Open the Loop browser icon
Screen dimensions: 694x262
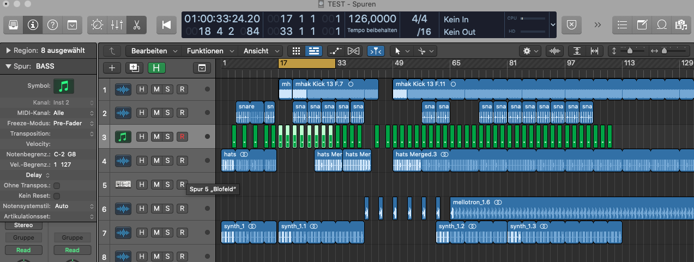coord(661,25)
